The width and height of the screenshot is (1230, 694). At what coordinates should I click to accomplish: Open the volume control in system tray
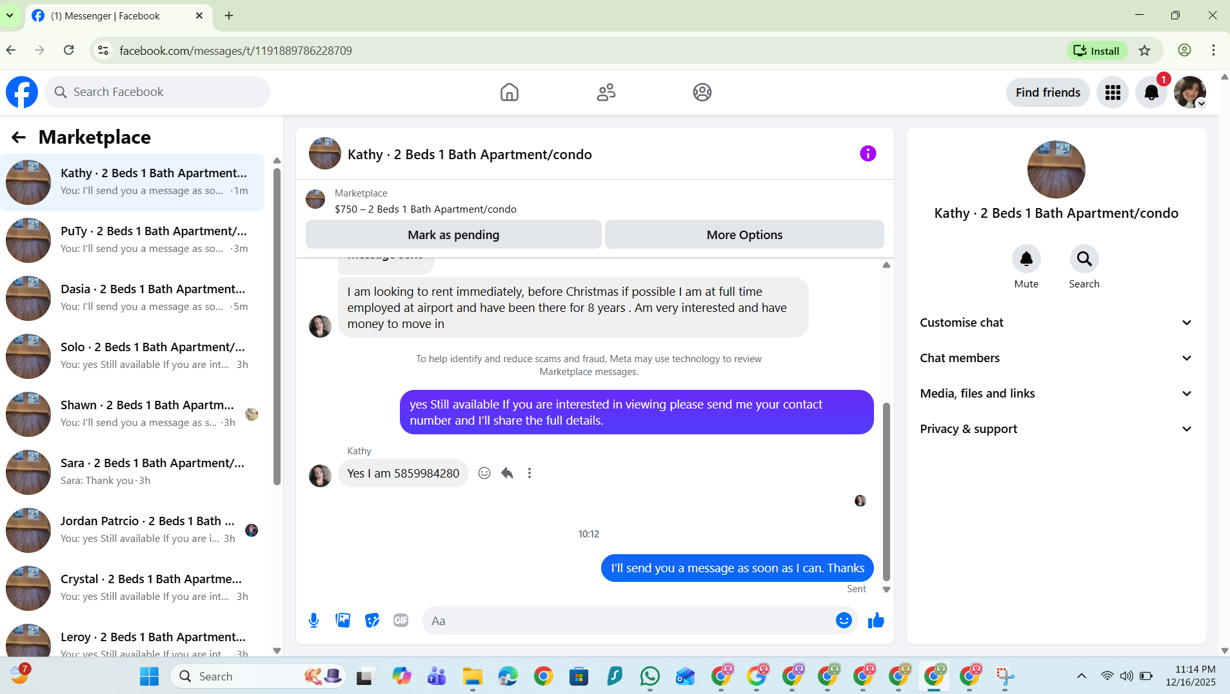point(1126,676)
